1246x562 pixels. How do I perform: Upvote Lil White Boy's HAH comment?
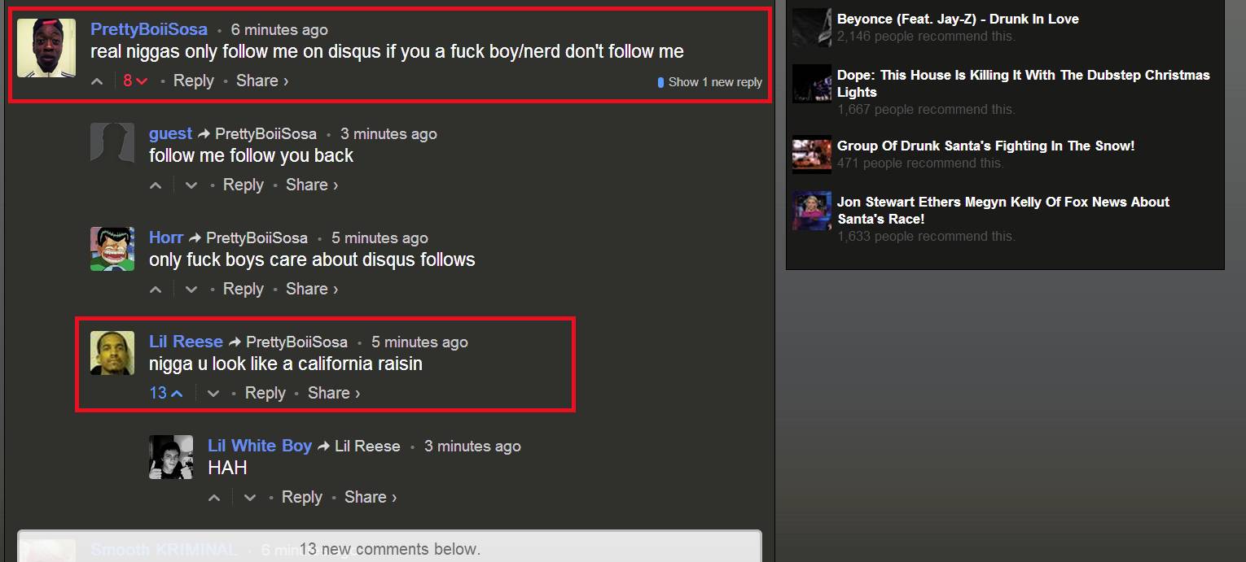(214, 498)
